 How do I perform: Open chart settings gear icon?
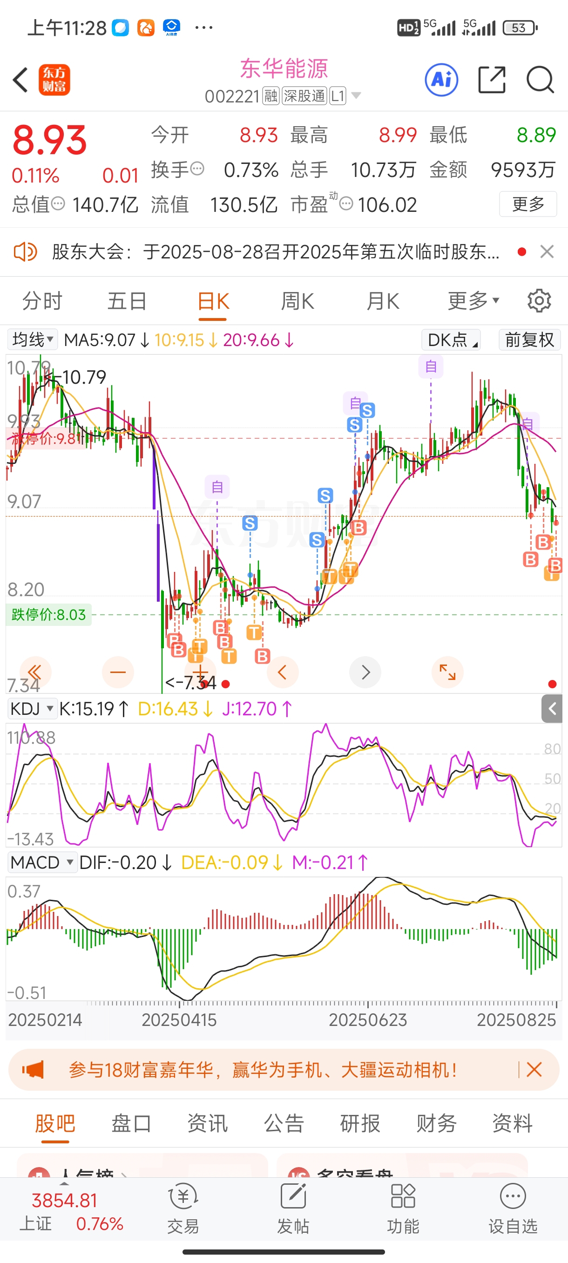coord(539,300)
